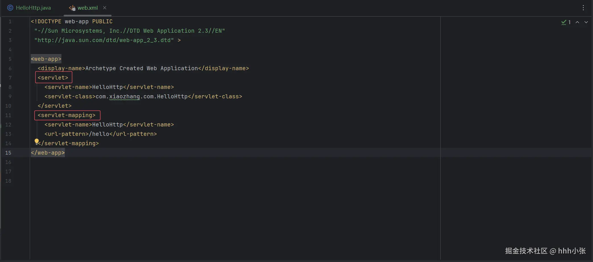
Task: Click the underlined xiaozhang package name
Action: [125, 97]
